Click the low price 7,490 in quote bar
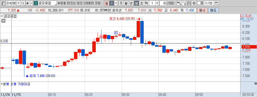 tap(190, 10)
